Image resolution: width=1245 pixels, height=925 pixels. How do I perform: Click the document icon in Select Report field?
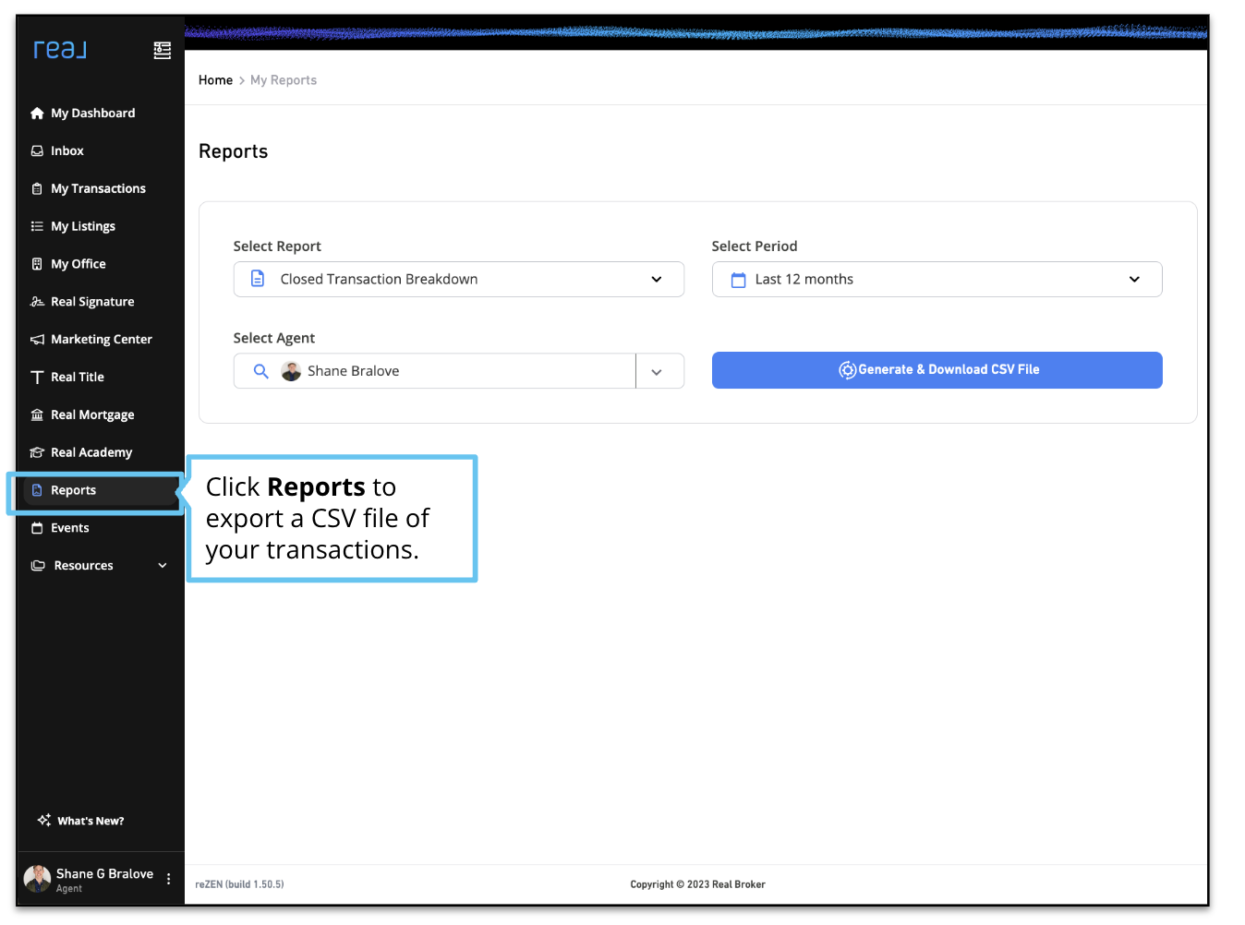tap(258, 279)
